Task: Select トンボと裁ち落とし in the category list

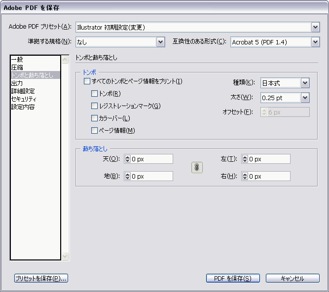Action: [35, 75]
